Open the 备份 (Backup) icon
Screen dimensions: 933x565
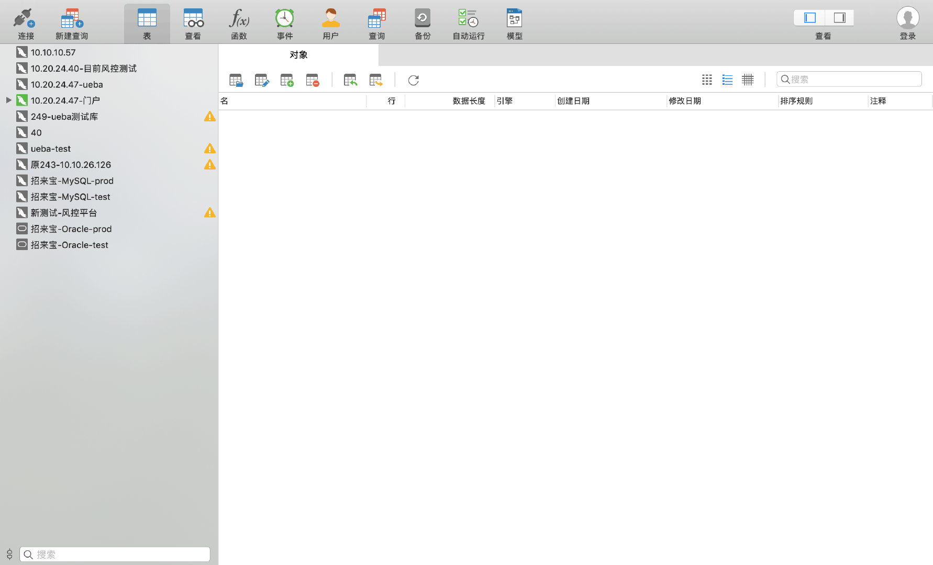click(423, 19)
